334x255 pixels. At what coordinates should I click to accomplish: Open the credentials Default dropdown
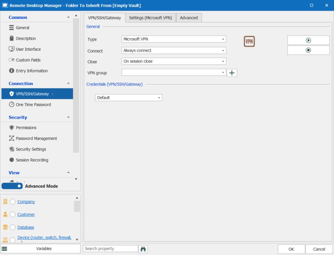click(128, 98)
